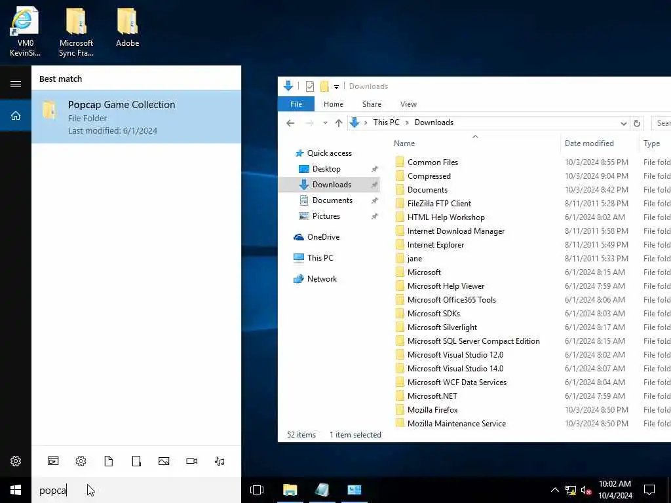The height and width of the screenshot is (503, 671).
Task: Select the HTML Help Workshop folder
Action: 446,217
